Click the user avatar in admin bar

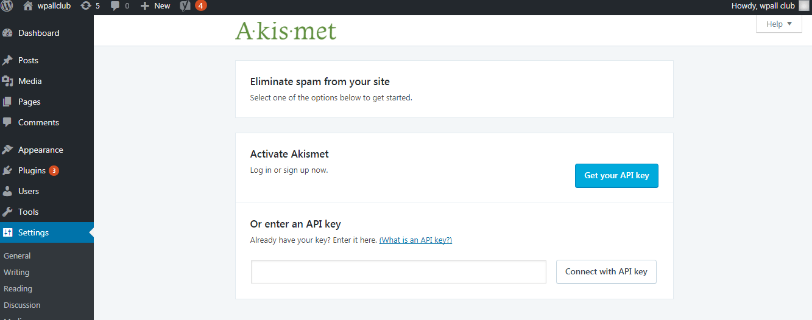[x=804, y=6]
